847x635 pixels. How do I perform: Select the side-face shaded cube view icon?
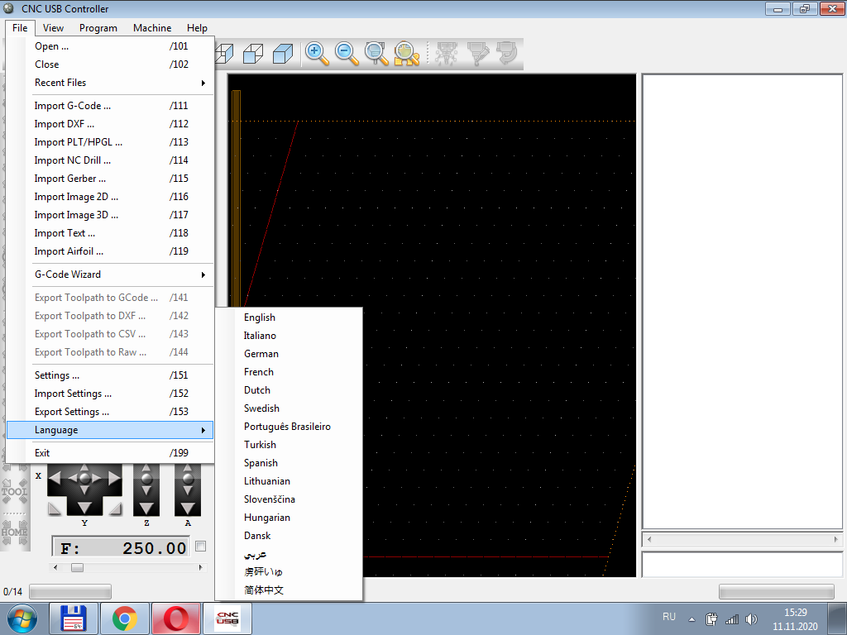(223, 54)
